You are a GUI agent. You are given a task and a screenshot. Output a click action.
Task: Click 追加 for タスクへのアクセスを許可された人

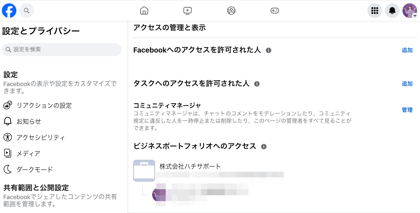[x=407, y=84]
